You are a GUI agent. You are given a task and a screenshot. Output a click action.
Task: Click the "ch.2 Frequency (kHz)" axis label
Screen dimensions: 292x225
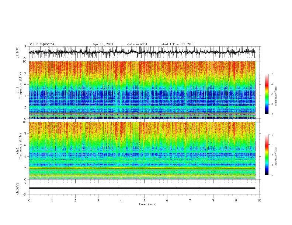[19, 146]
